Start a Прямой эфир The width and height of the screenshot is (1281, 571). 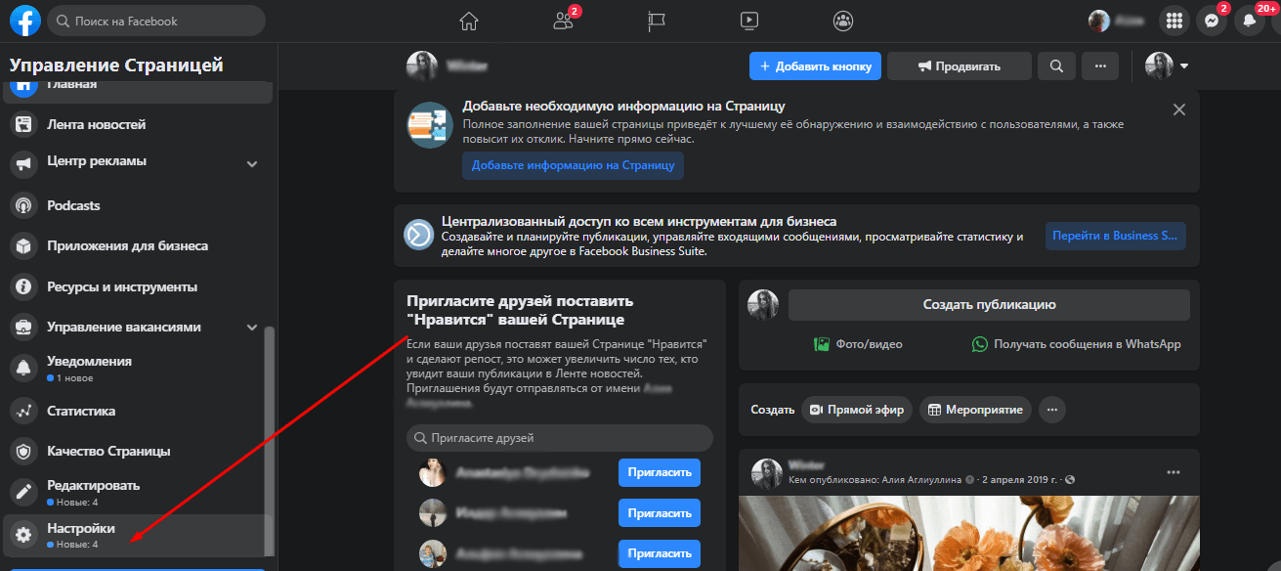[x=857, y=410]
